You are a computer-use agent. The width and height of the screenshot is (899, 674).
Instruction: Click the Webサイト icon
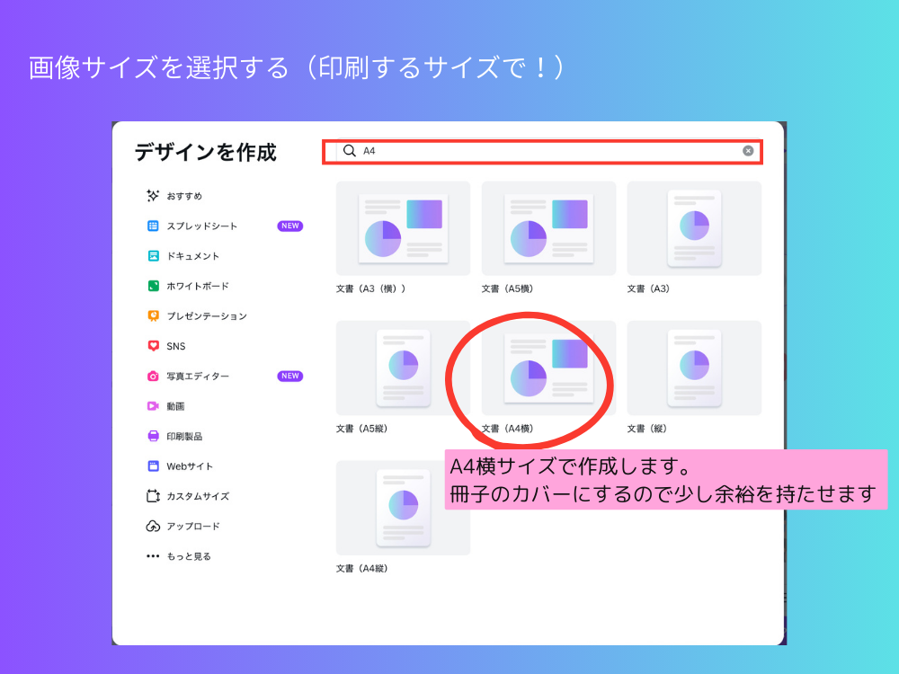click(x=153, y=466)
